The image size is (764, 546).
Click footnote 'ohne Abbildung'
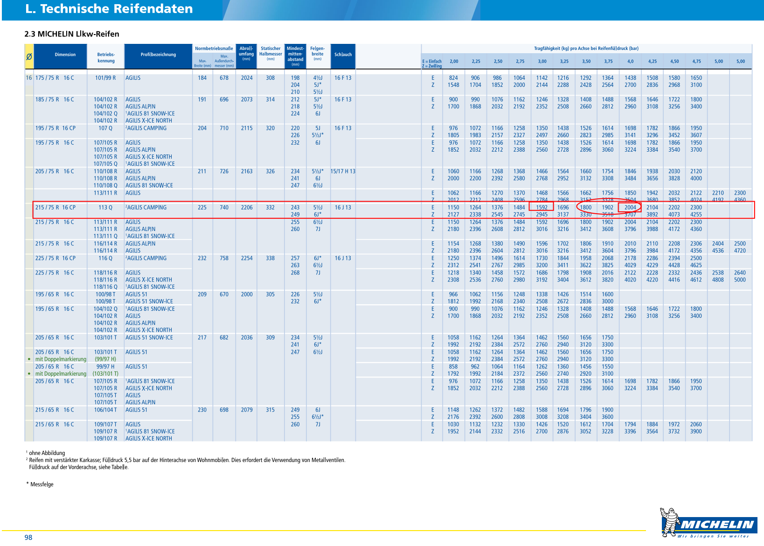(47, 453)
